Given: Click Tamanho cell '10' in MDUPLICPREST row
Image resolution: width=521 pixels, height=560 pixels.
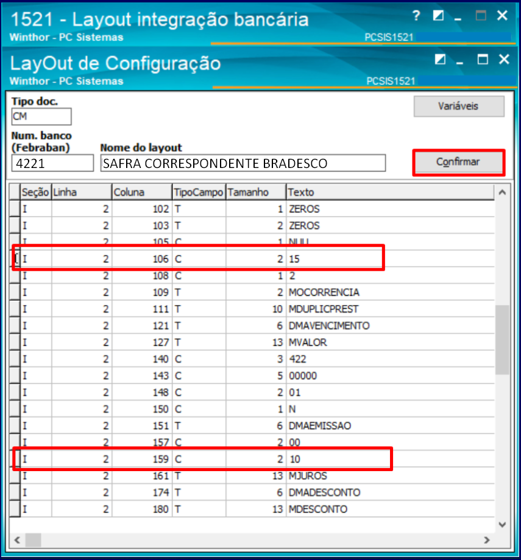Looking at the screenshot, I should click(256, 309).
